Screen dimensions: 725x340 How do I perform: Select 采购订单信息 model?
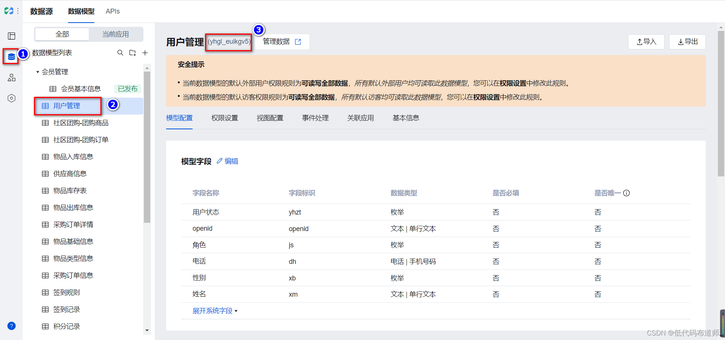[x=73, y=276]
